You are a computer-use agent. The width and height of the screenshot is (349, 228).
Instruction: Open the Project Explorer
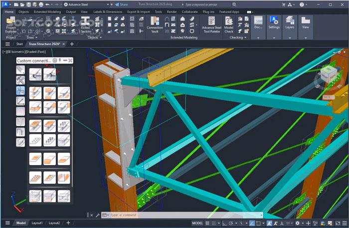[x=11, y=25]
